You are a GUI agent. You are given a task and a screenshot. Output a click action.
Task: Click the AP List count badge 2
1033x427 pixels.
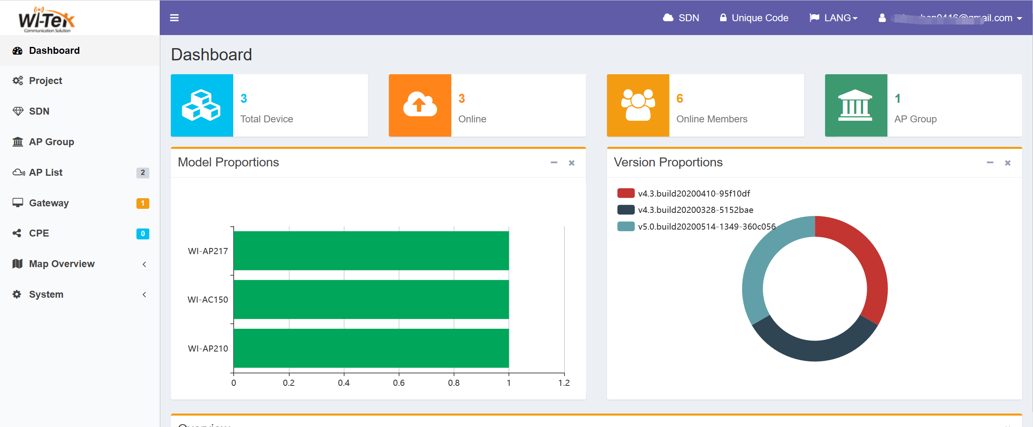(143, 173)
